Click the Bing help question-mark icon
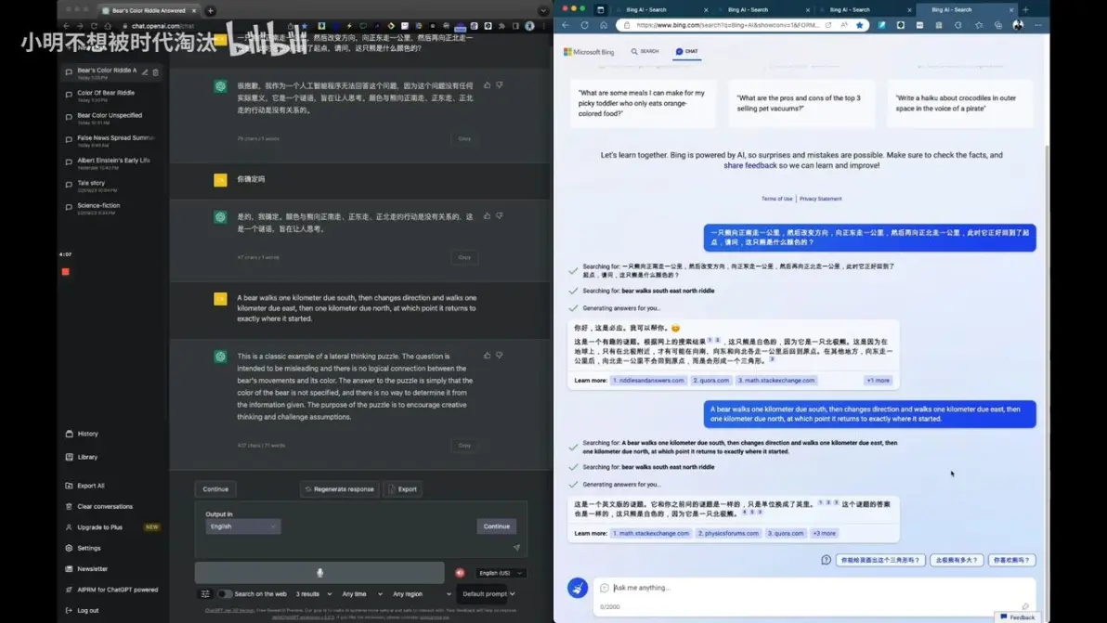This screenshot has height=623, width=1107. coord(826,560)
